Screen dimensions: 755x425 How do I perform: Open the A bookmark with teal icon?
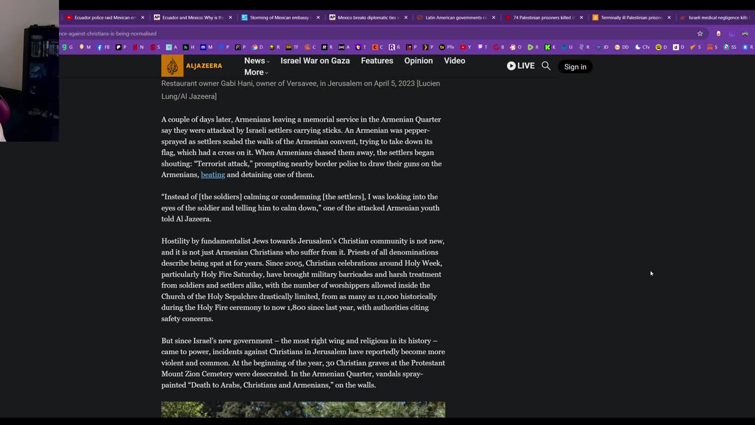(172, 47)
